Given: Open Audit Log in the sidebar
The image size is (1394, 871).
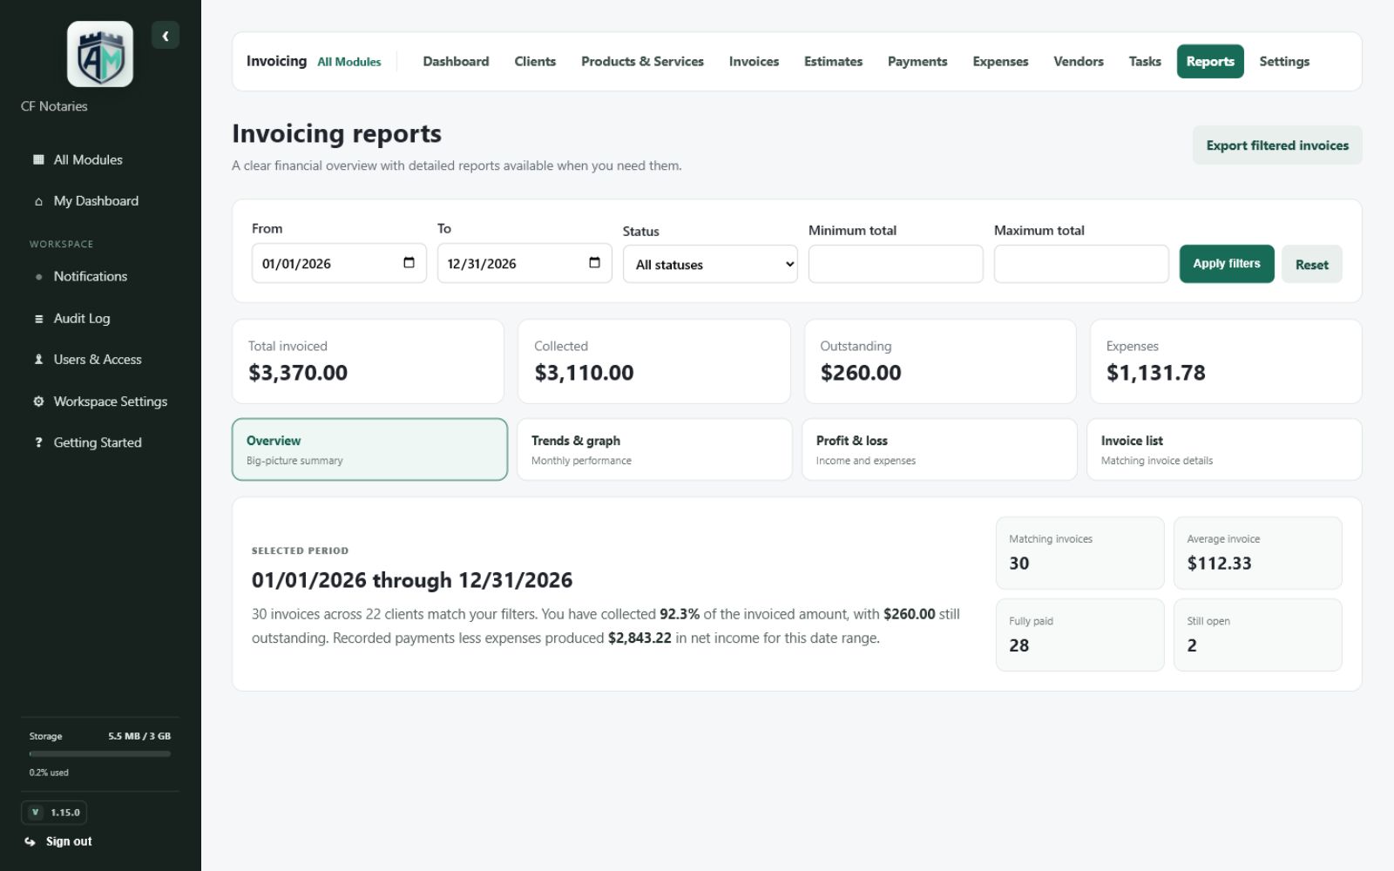Looking at the screenshot, I should click(100, 319).
